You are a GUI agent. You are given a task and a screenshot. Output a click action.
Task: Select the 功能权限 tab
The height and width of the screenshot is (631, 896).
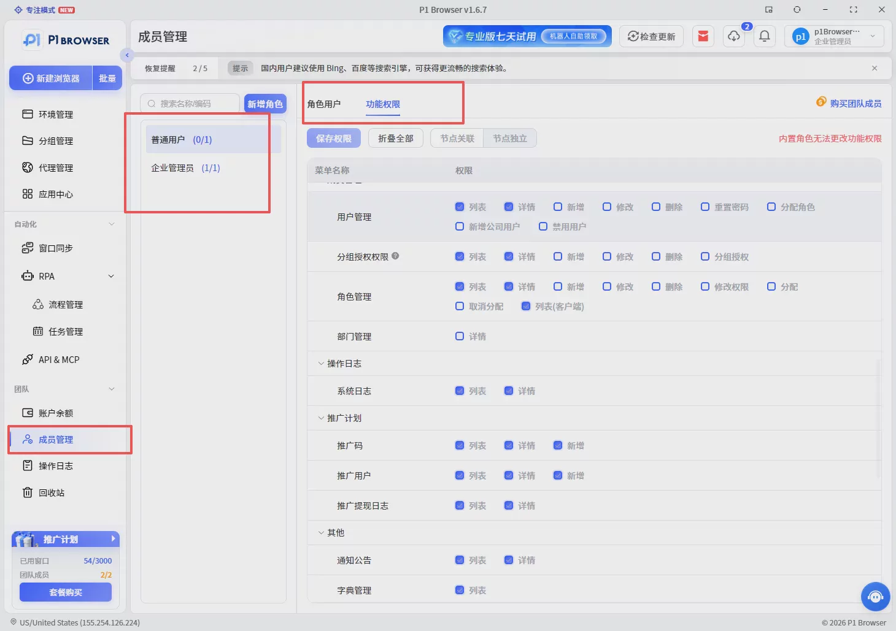click(x=383, y=104)
